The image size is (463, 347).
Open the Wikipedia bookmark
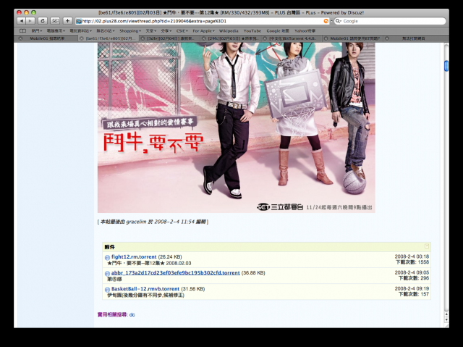229,30
